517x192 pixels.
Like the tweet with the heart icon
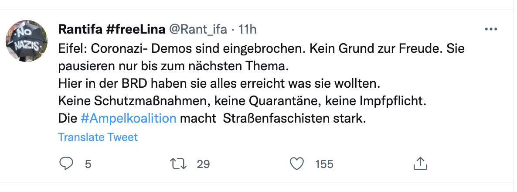point(297,164)
